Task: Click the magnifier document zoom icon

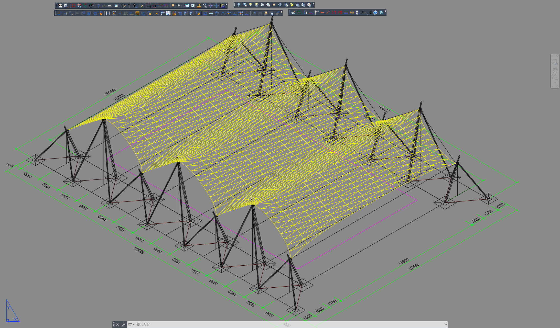Action: [x=66, y=5]
